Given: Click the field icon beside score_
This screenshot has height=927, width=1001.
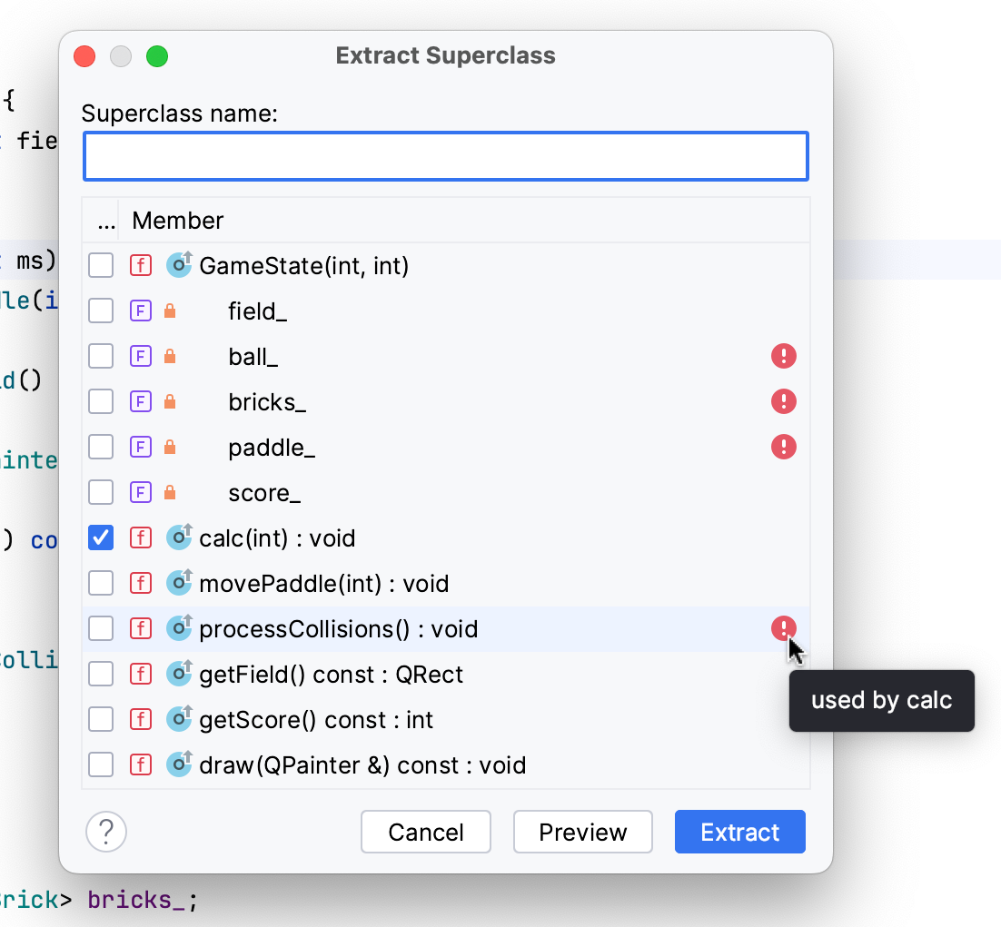Looking at the screenshot, I should tap(141, 492).
